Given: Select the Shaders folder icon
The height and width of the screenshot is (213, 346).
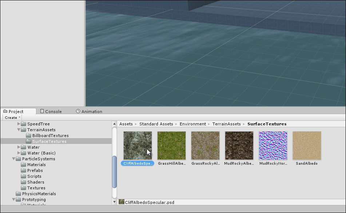Looking at the screenshot, I should coord(24,182).
